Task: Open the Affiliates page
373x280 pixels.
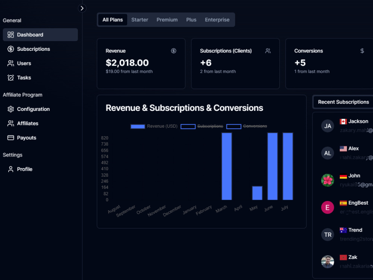Action: pyautogui.click(x=40, y=123)
